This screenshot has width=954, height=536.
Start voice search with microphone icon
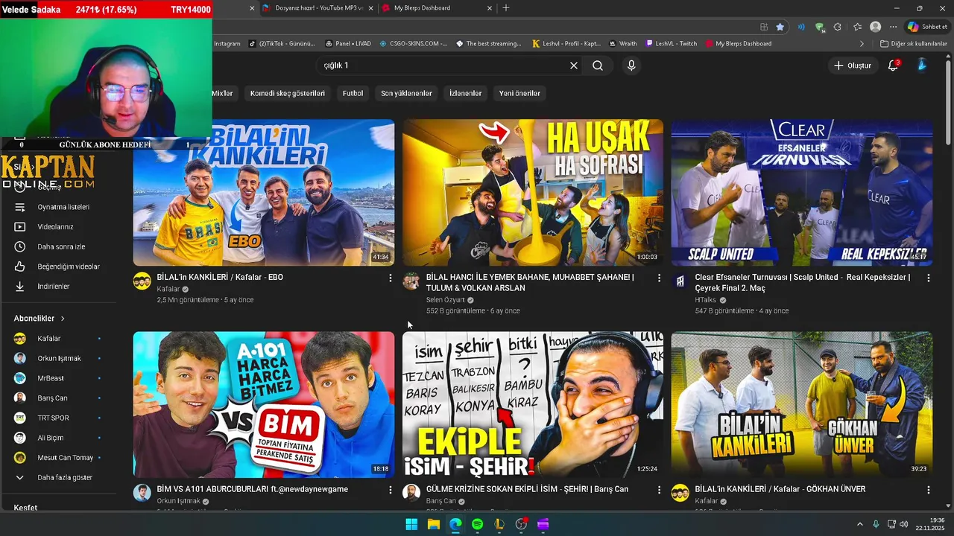[631, 66]
